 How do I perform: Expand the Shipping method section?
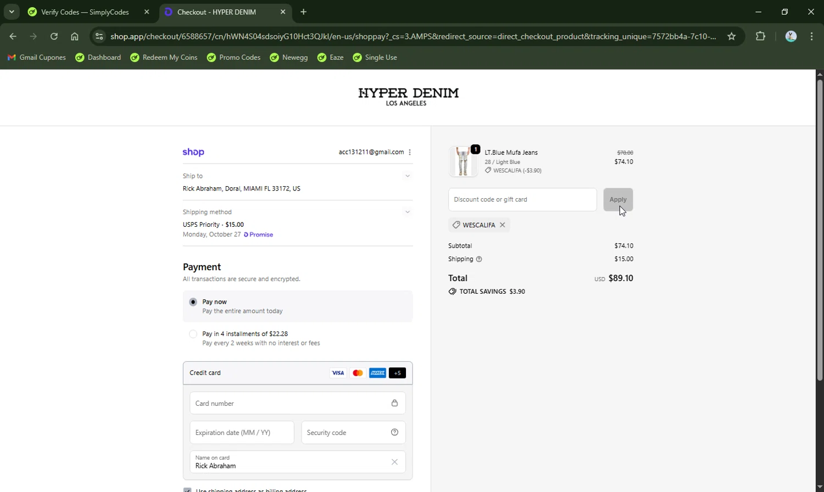pos(407,212)
